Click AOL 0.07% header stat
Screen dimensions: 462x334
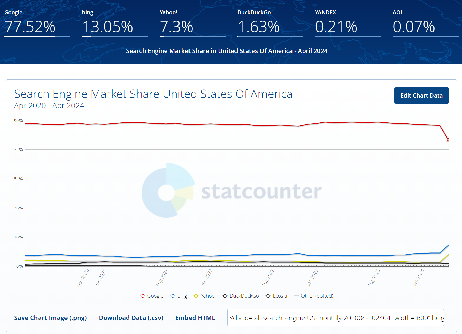(x=426, y=23)
